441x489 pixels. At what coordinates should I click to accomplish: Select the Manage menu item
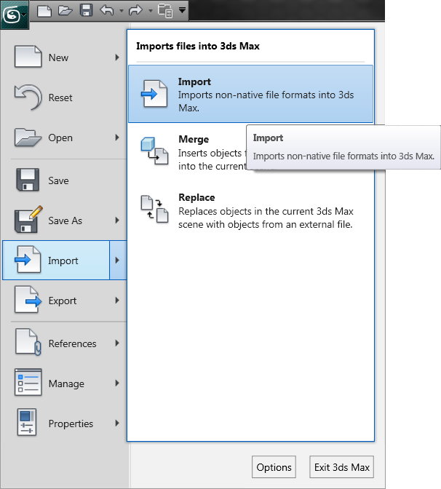[65, 383]
